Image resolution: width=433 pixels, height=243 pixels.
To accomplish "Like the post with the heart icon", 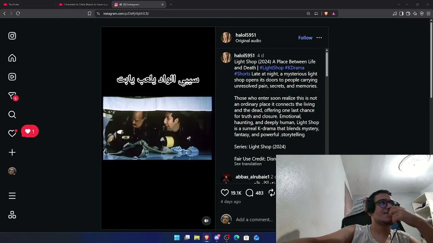I will click(225, 193).
